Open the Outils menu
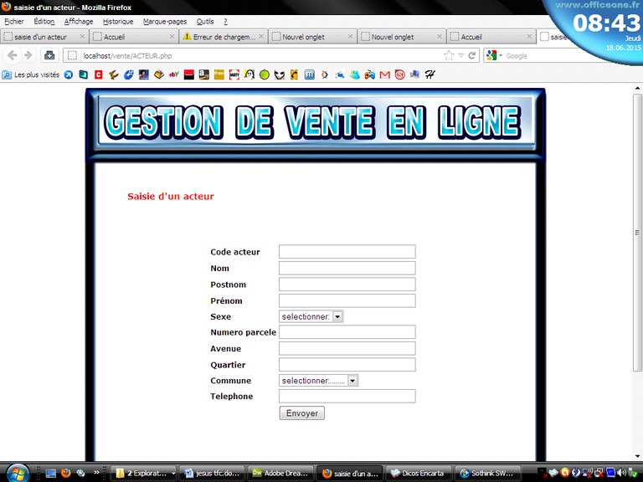 click(205, 21)
